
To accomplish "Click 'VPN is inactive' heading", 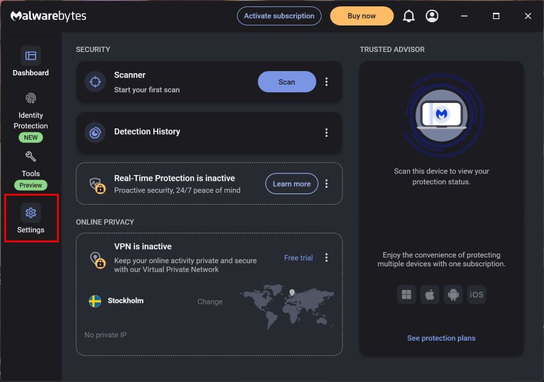I will pyautogui.click(x=143, y=247).
